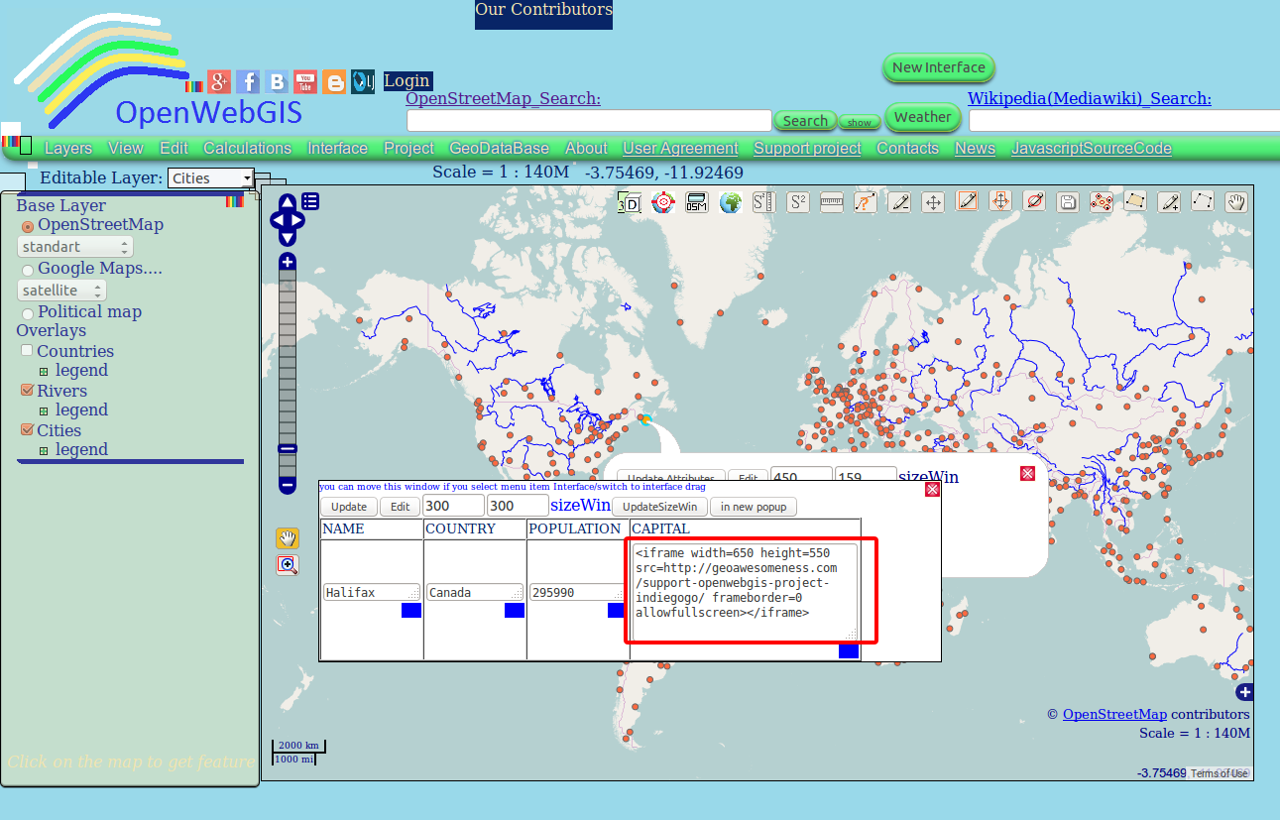
Task: Open the 3D view tool
Action: coord(630,202)
